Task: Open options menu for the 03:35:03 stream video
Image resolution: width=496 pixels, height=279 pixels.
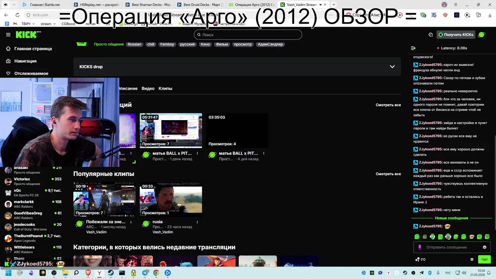Action: point(264,153)
